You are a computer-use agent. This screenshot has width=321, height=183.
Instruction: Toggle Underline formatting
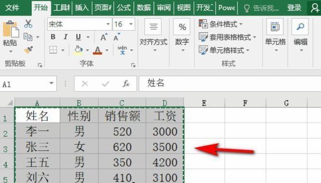78,37
